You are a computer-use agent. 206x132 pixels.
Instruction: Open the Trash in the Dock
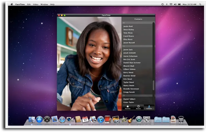click(x=181, y=119)
